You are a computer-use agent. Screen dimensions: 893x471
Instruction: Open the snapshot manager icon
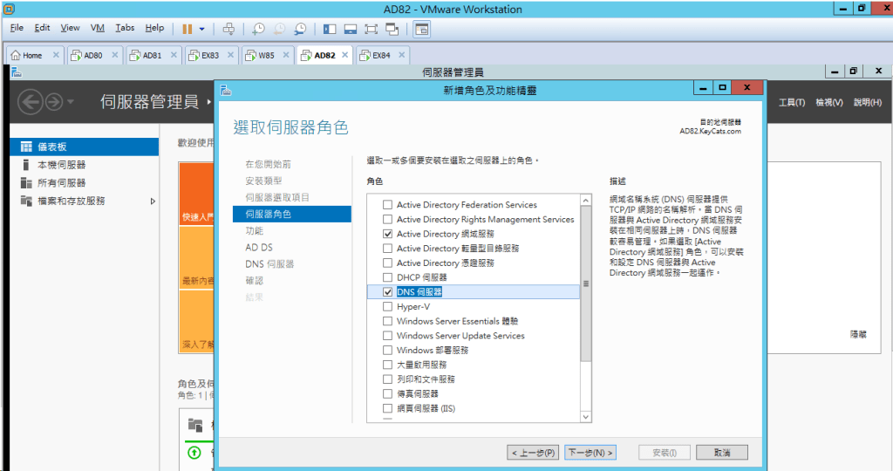pos(300,29)
